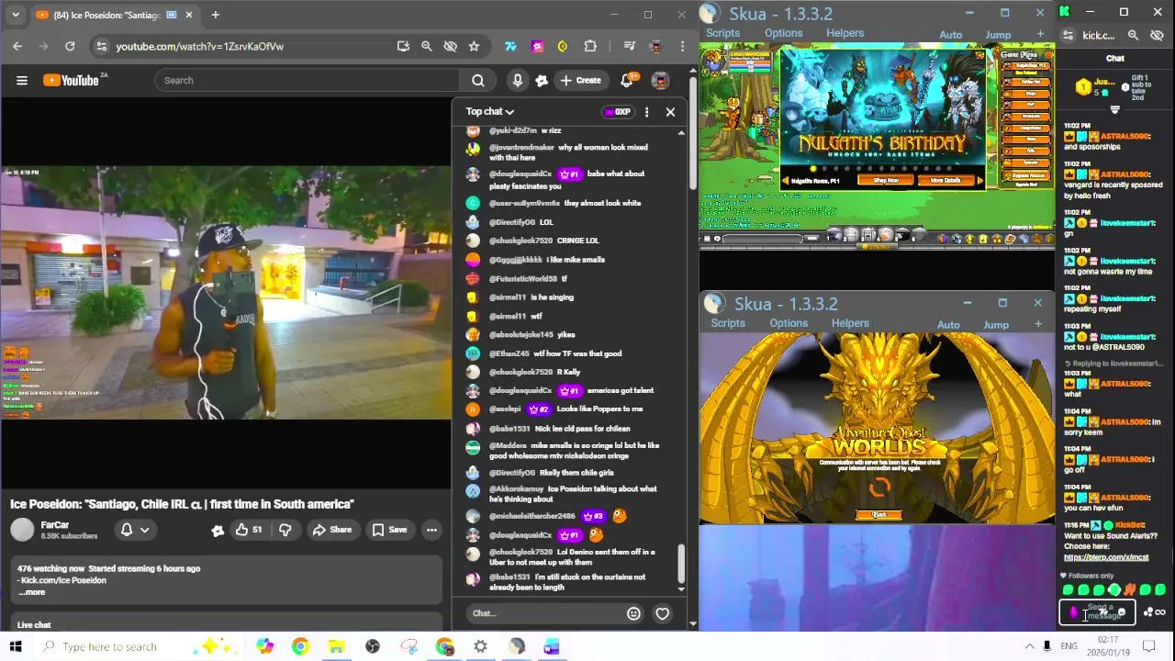Click More Details on Nulgath's Birthday banner
This screenshot has width=1175, height=661.
(x=945, y=181)
